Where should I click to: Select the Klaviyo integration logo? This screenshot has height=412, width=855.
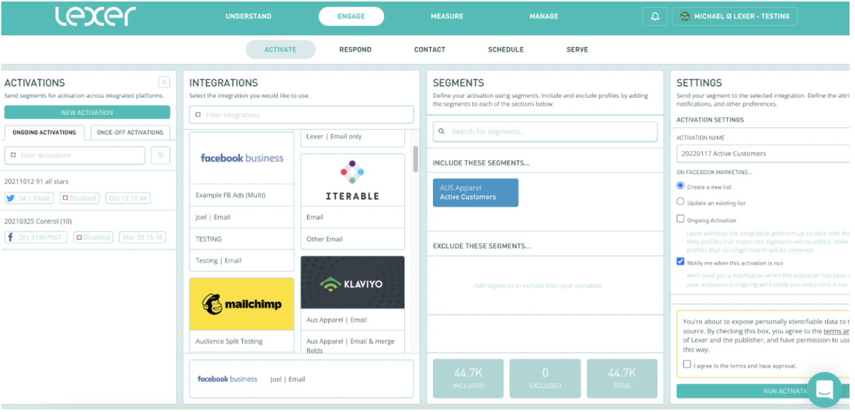pos(352,282)
